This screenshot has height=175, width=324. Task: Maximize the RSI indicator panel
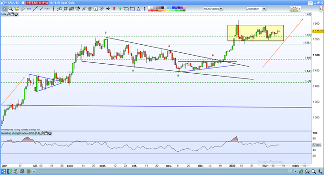coord(46,133)
